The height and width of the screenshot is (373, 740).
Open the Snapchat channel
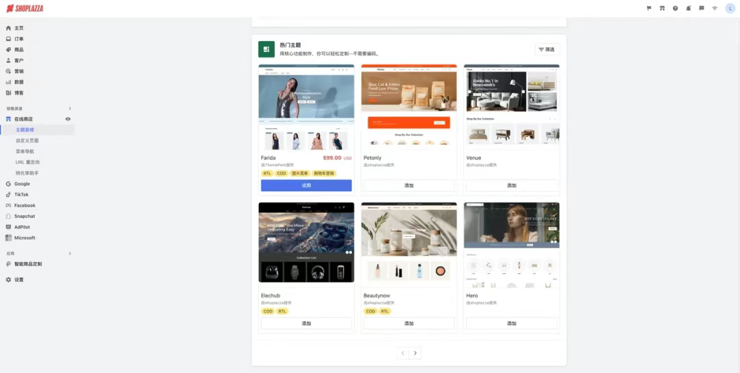point(24,216)
